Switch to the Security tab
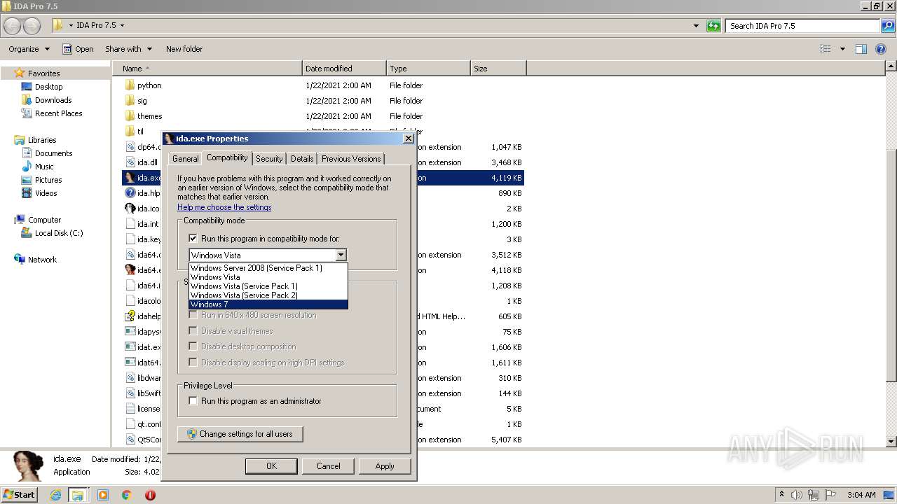The image size is (897, 504). [x=269, y=159]
